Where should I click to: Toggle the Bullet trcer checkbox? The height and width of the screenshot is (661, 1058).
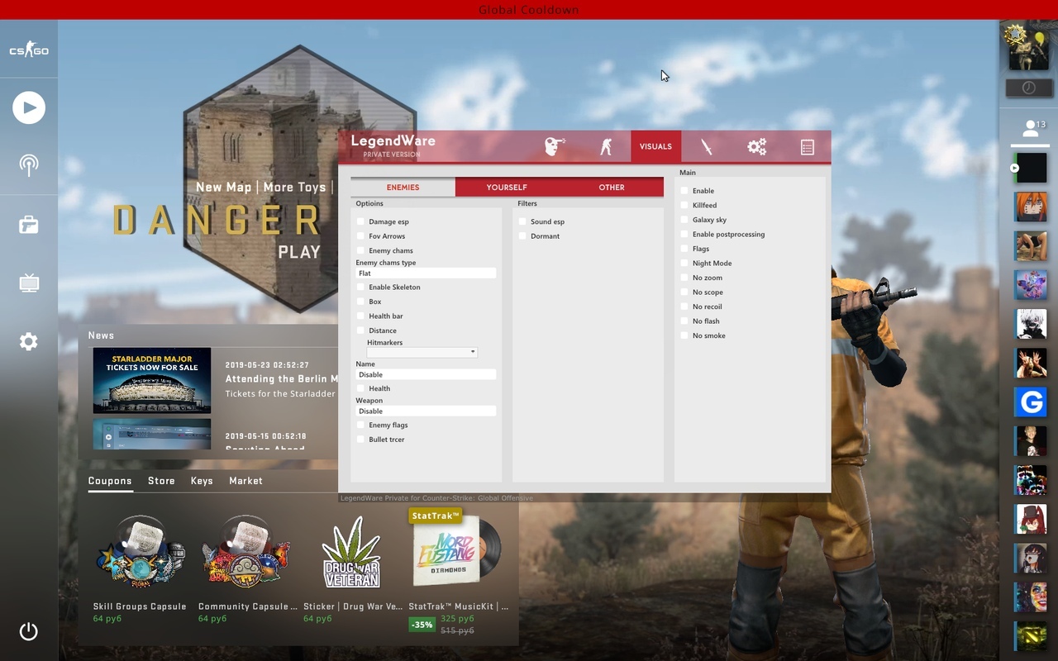point(360,440)
